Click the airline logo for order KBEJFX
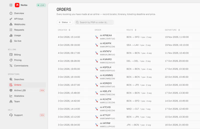The height and width of the screenshot is (129, 200). 96,93
